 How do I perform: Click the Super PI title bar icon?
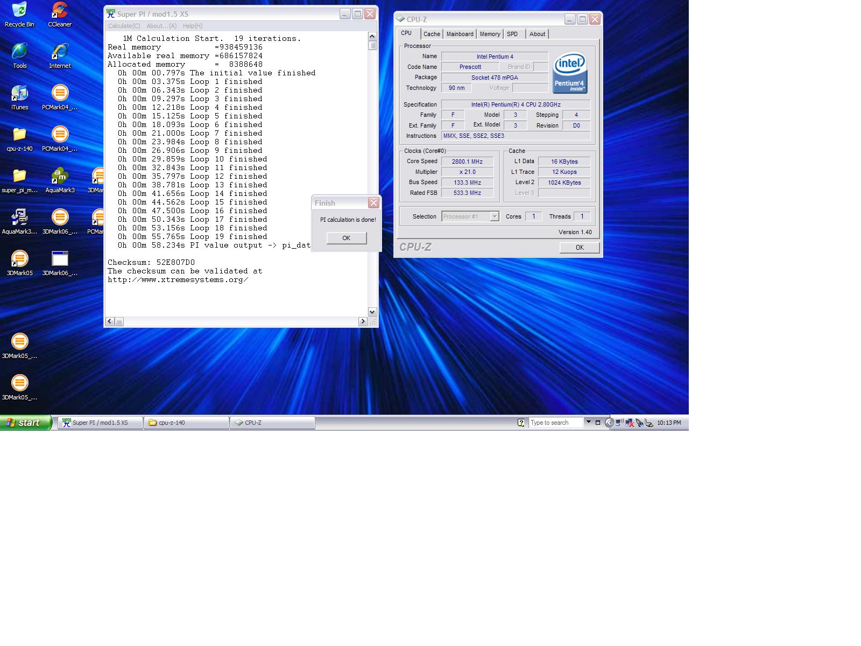pos(110,13)
